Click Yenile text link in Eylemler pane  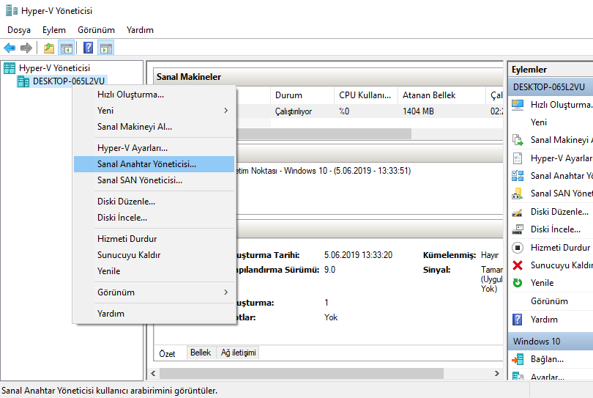pyautogui.click(x=542, y=283)
